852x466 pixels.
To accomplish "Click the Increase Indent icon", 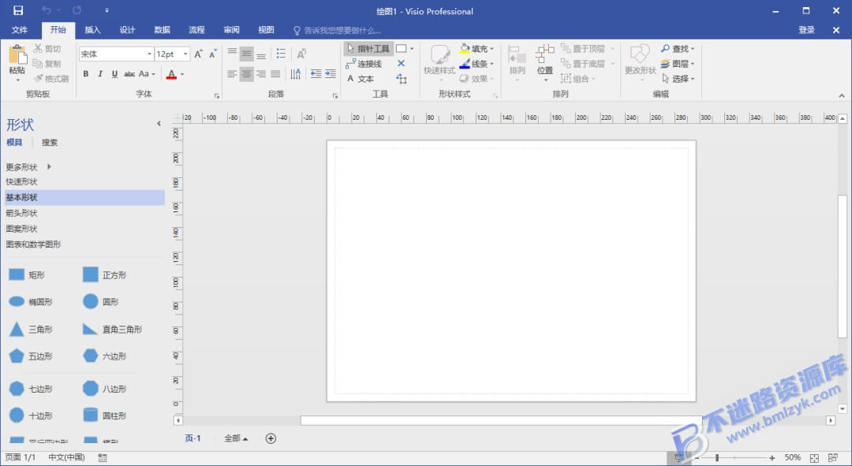I will click(x=331, y=74).
